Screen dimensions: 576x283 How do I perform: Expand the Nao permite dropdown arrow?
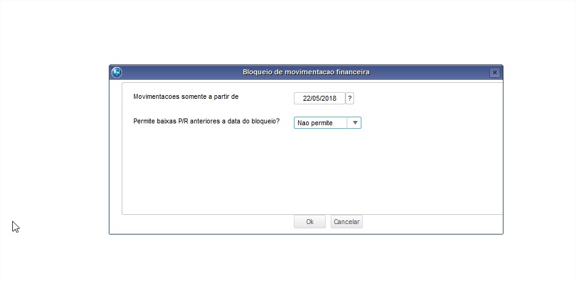tap(355, 123)
